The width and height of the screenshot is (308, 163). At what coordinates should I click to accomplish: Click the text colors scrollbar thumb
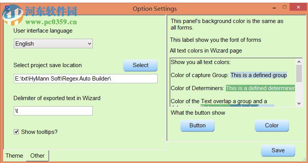[x=299, y=73]
